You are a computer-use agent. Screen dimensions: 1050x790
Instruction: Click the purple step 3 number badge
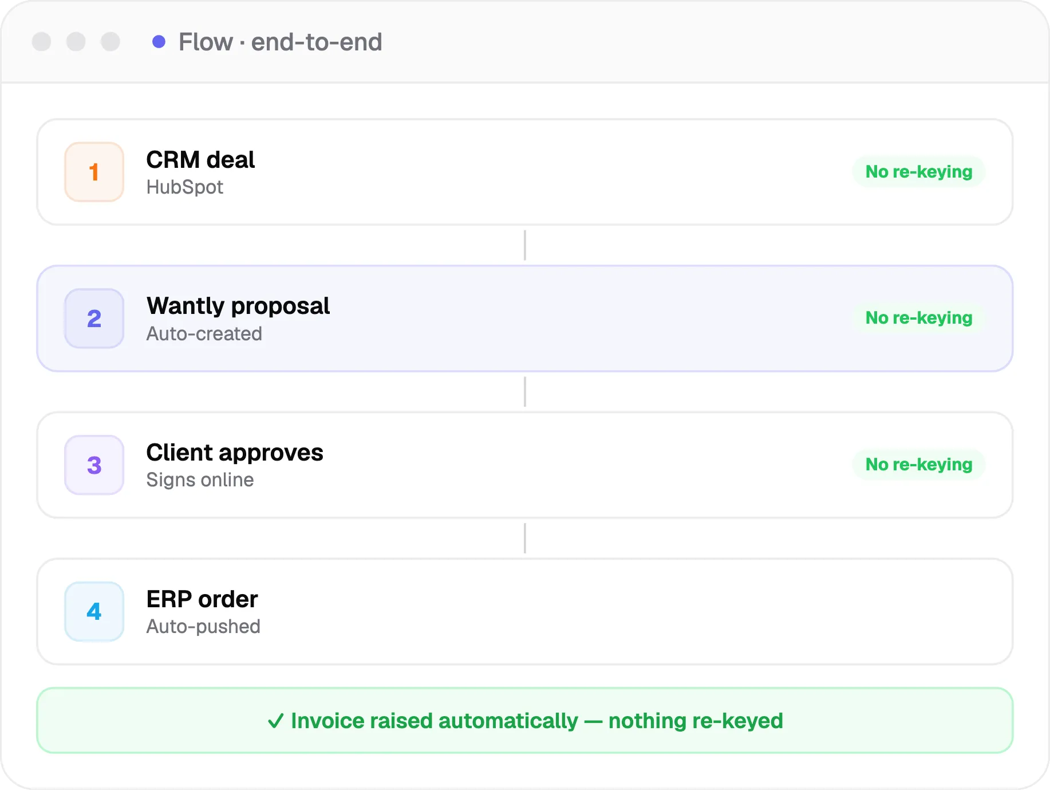94,465
